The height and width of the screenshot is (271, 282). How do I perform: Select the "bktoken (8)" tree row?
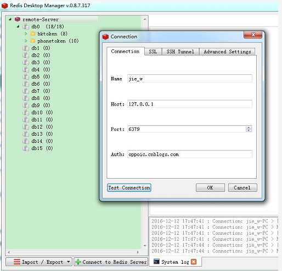tap(52, 34)
